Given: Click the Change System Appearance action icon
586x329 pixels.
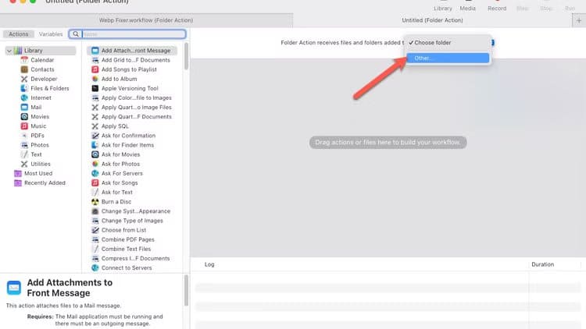Looking at the screenshot, I should pos(95,211).
